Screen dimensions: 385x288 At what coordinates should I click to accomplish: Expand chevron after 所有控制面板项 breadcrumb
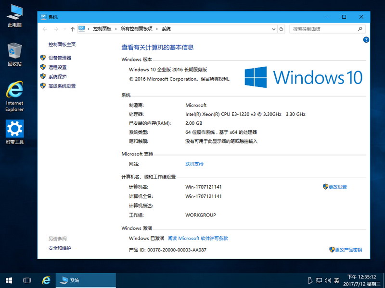(x=157, y=29)
